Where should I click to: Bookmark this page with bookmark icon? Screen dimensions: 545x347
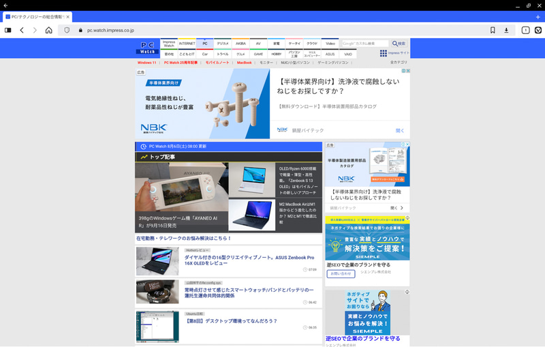pyautogui.click(x=493, y=30)
